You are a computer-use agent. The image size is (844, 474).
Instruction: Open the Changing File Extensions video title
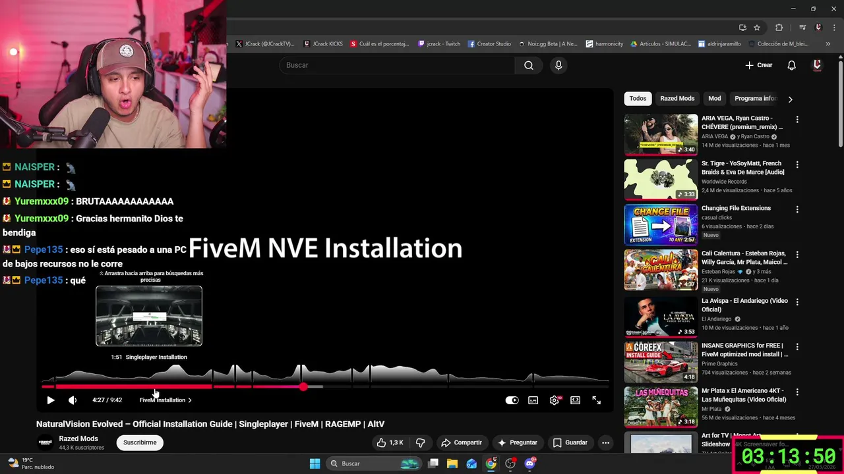tap(736, 208)
